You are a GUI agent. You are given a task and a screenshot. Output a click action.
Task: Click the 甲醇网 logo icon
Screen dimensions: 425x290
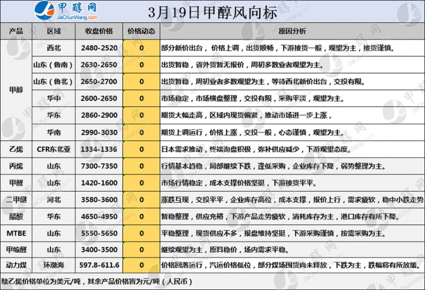(x=45, y=10)
